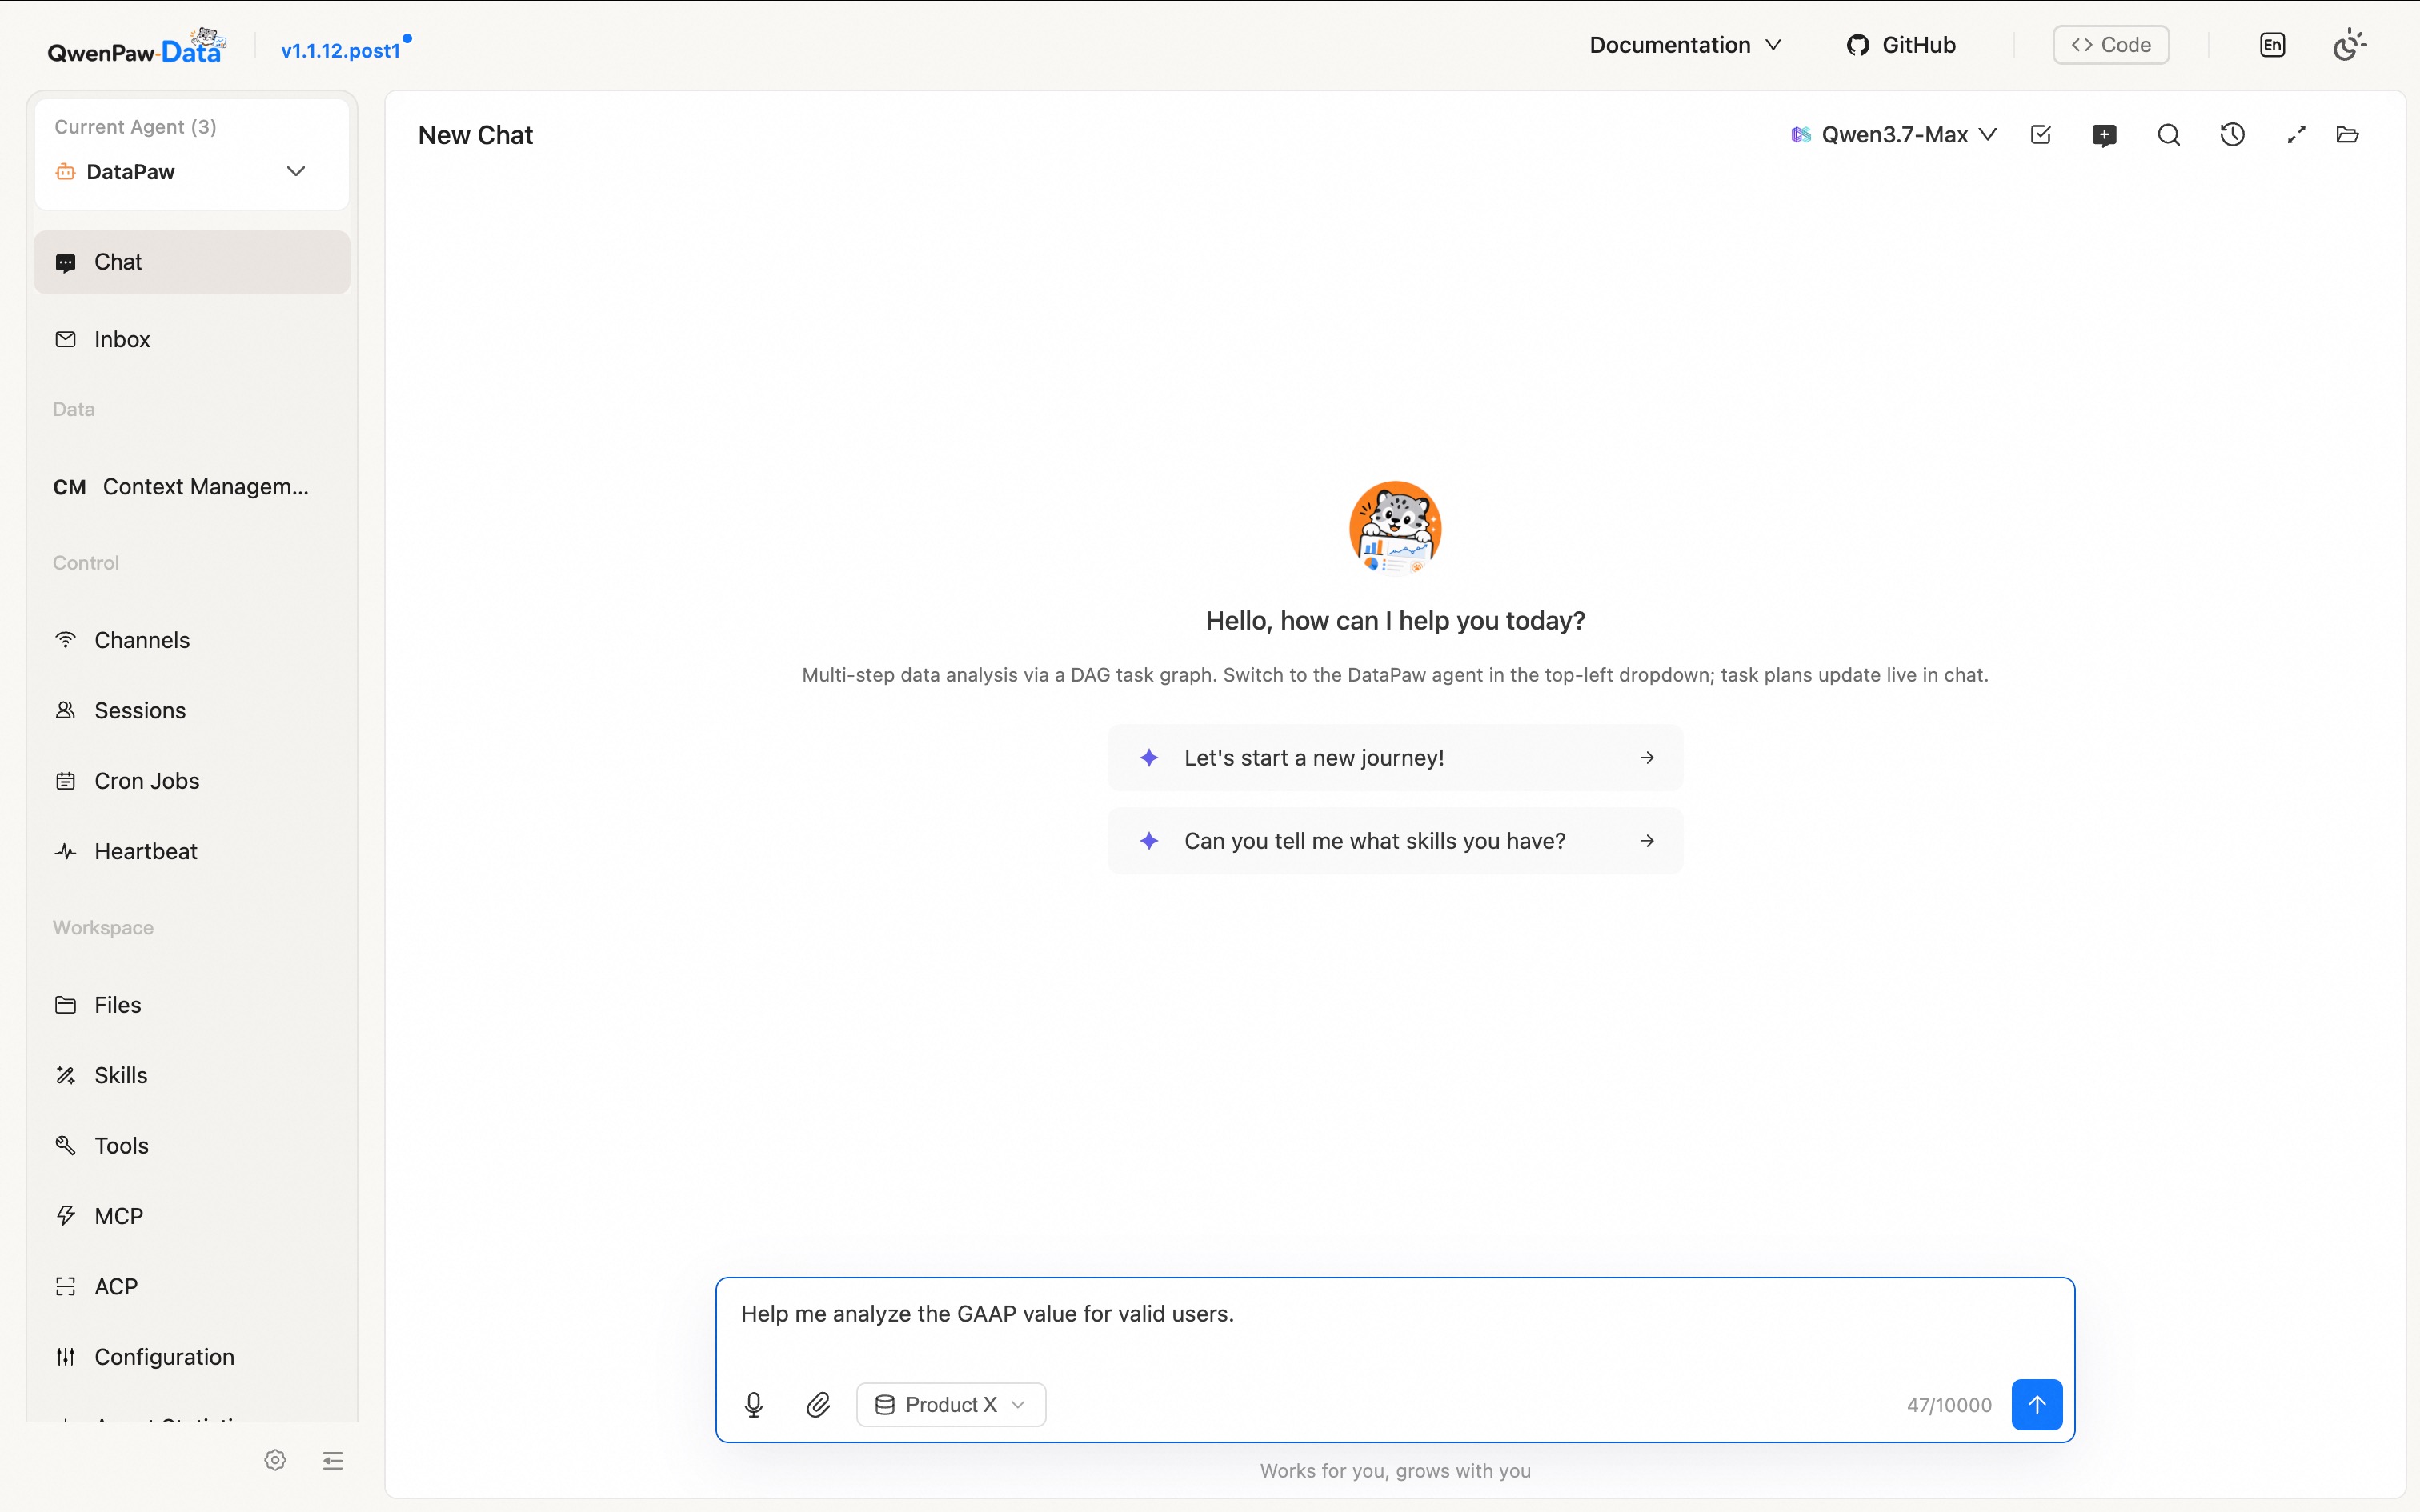The image size is (2420, 1512).
Task: Open the GitHub link
Action: tap(1900, 45)
